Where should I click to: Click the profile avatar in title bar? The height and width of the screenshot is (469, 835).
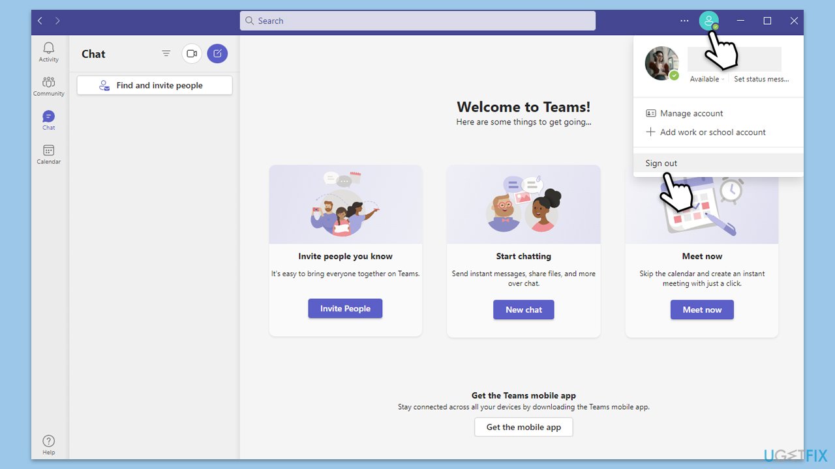click(708, 21)
